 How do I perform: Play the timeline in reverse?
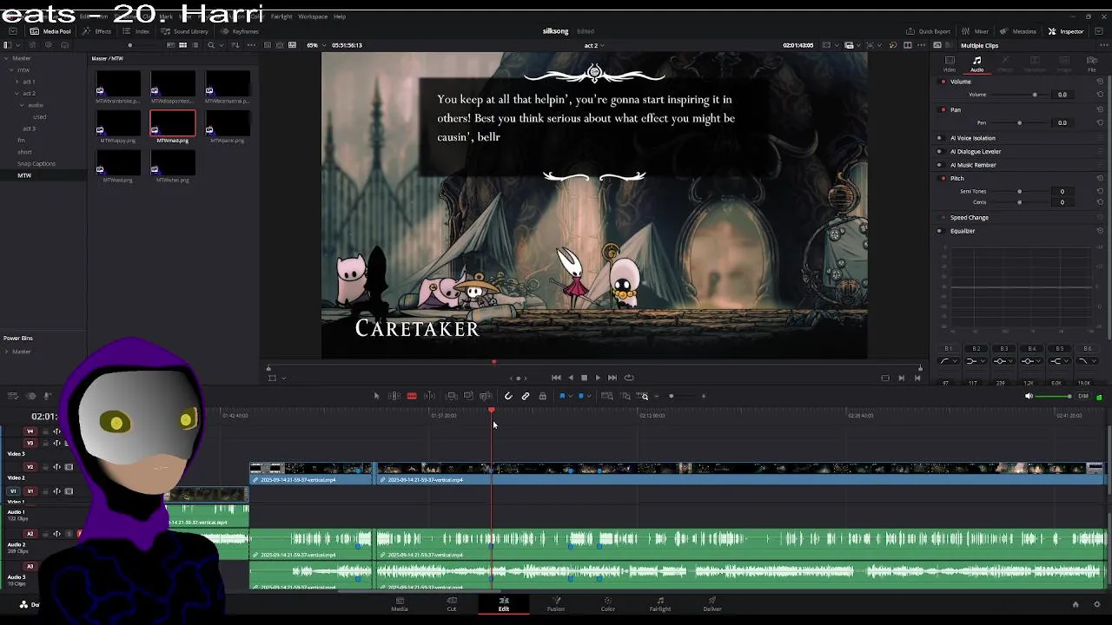click(x=571, y=378)
